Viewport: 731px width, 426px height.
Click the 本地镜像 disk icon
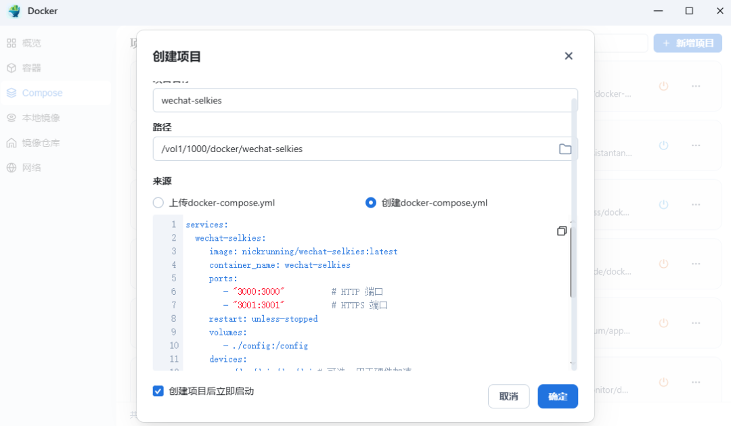12,118
